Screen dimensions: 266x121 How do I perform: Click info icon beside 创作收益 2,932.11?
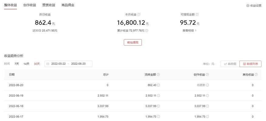tap(207, 96)
